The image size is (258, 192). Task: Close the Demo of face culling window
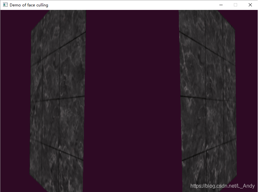pos(250,5)
